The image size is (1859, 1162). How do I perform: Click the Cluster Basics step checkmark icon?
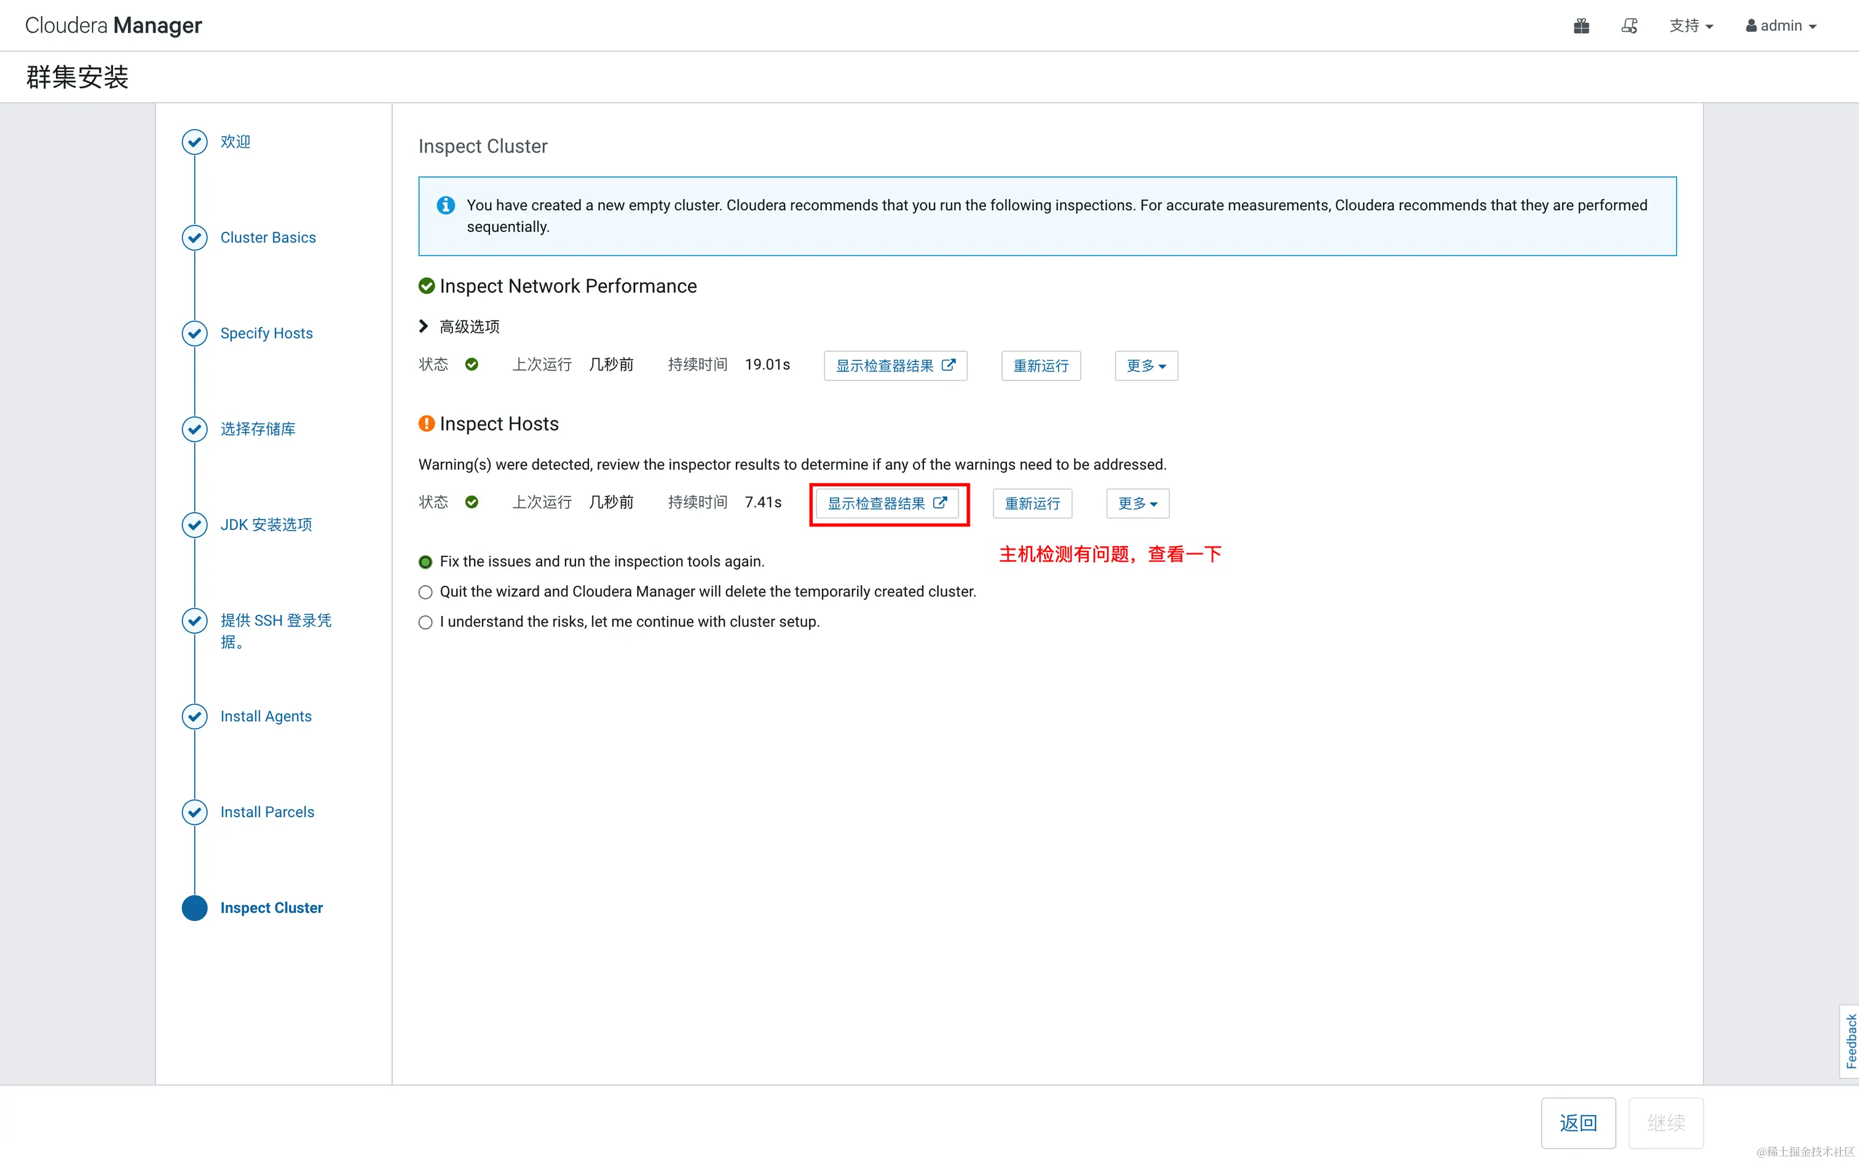coord(194,237)
